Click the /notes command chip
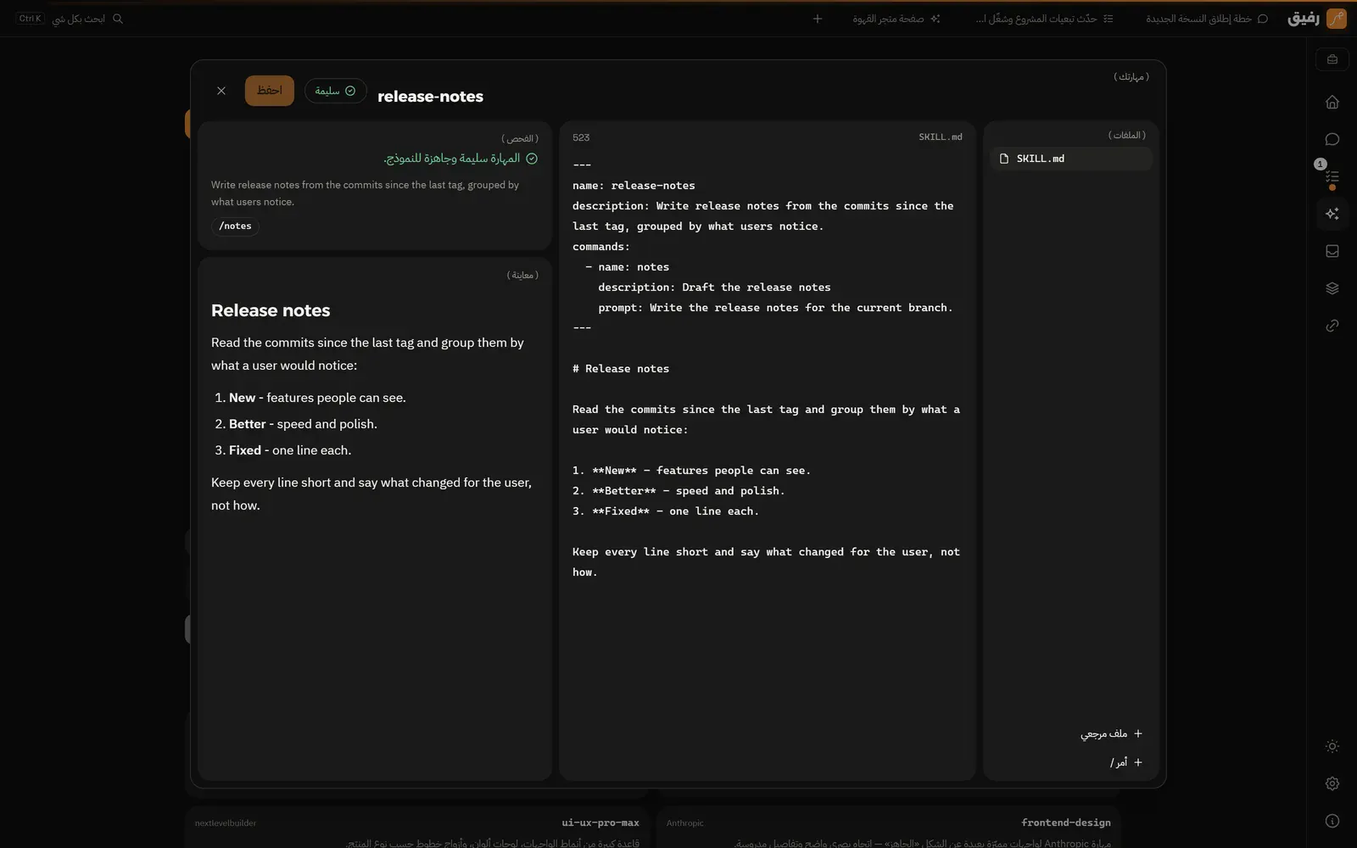Image resolution: width=1357 pixels, height=848 pixels. [x=235, y=226]
